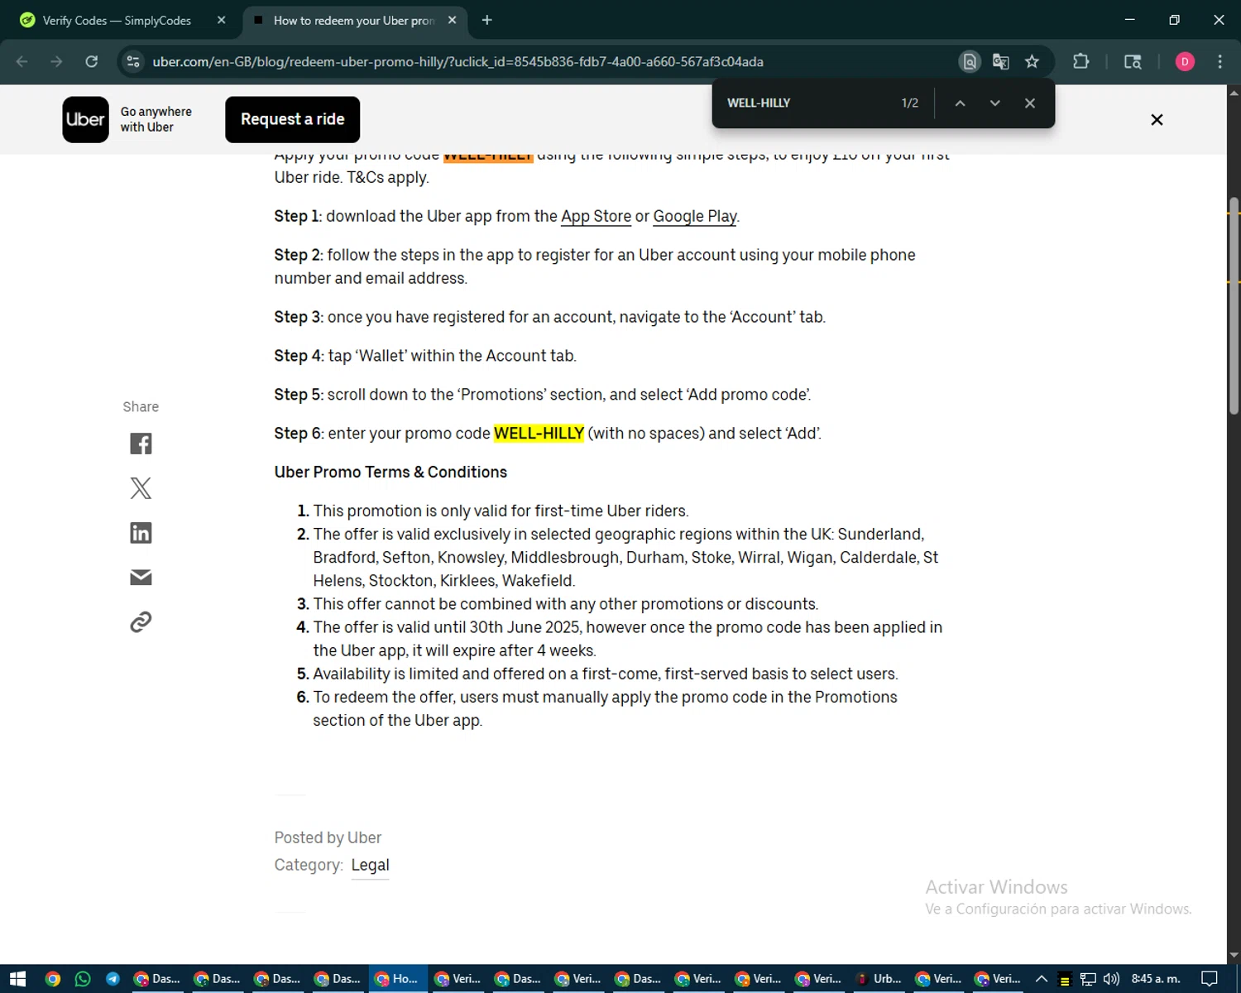Viewport: 1241px width, 993px height.
Task: Click the scrollbar down arrow
Action: 1234,956
